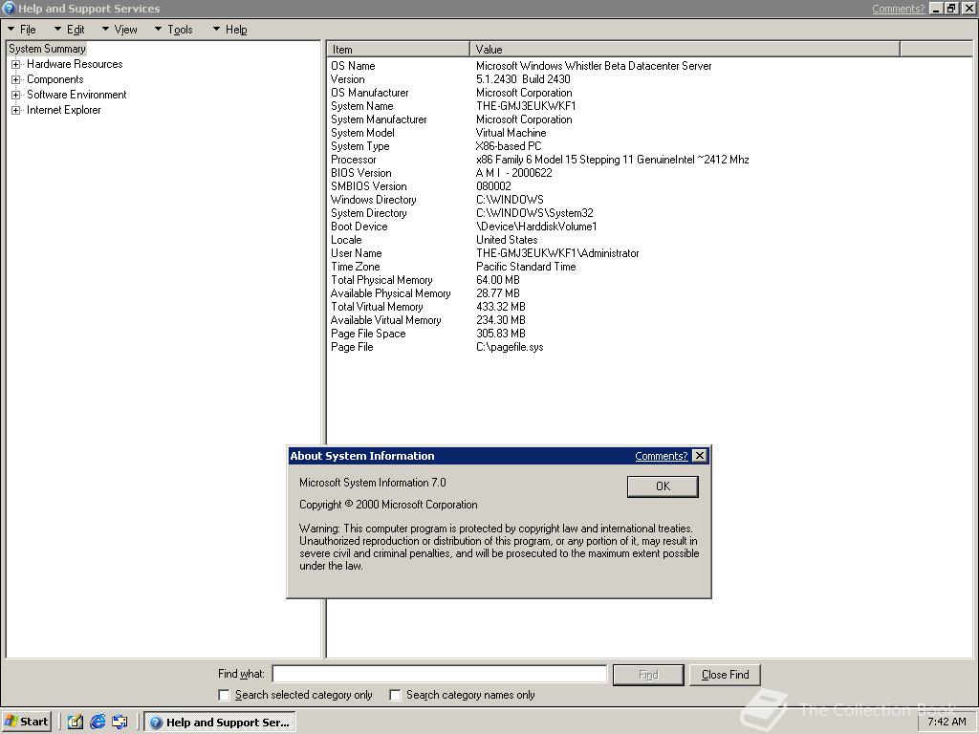This screenshot has height=734, width=979.
Task: Click Comments? link in main title bar
Action: (898, 9)
